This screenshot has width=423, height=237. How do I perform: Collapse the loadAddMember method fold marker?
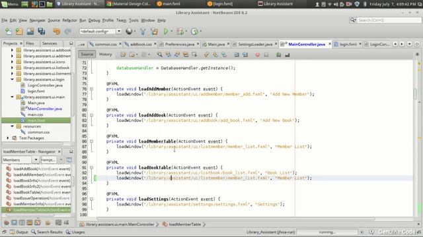coord(91,89)
